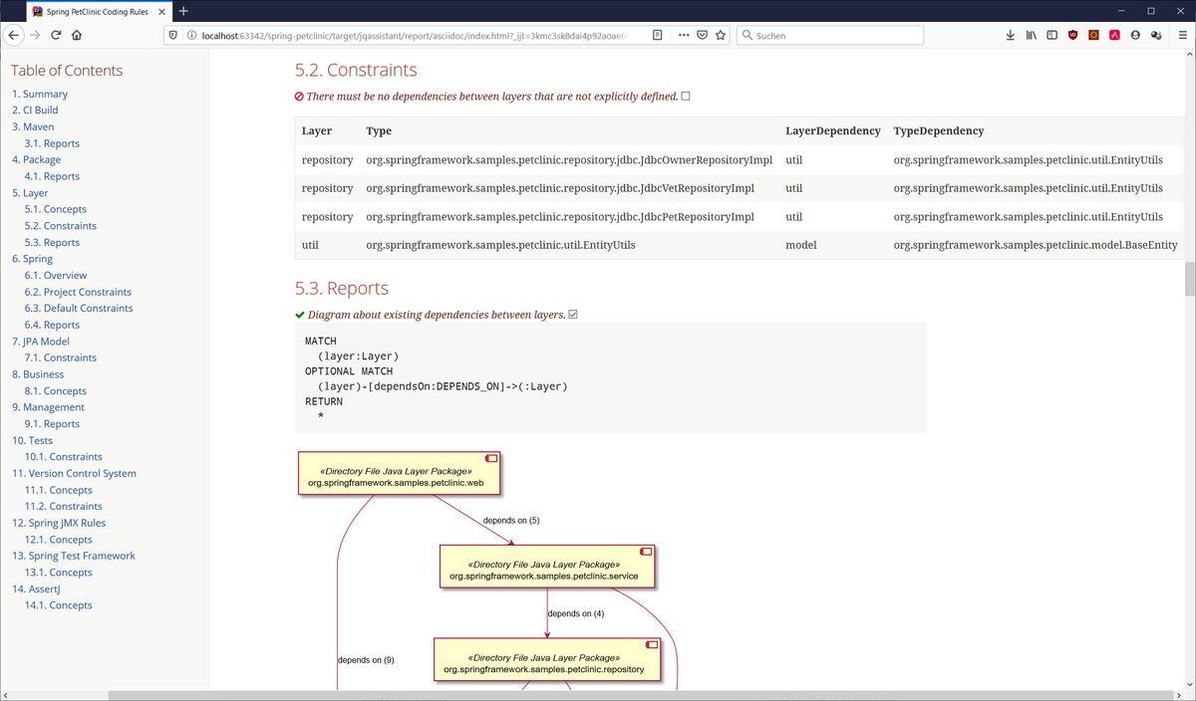The height and width of the screenshot is (701, 1196).
Task: Click the LayerDependency column header
Action: pos(832,130)
